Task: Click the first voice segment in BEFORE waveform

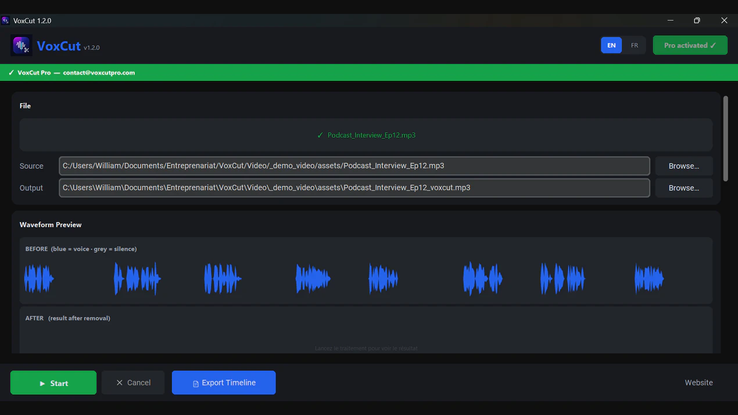Action: tap(39, 278)
